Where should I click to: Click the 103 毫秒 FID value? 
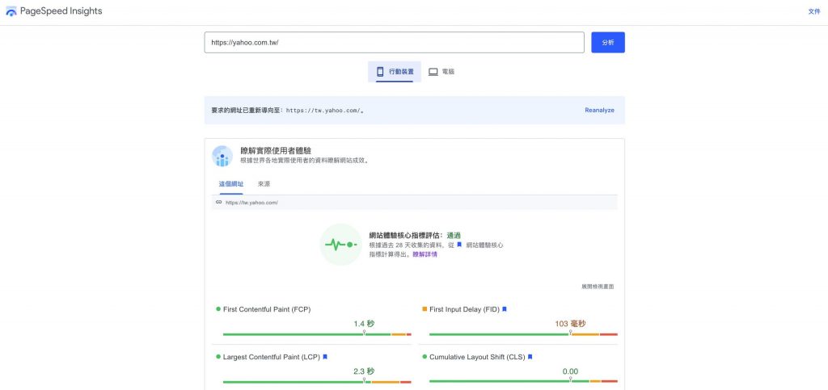(x=570, y=324)
